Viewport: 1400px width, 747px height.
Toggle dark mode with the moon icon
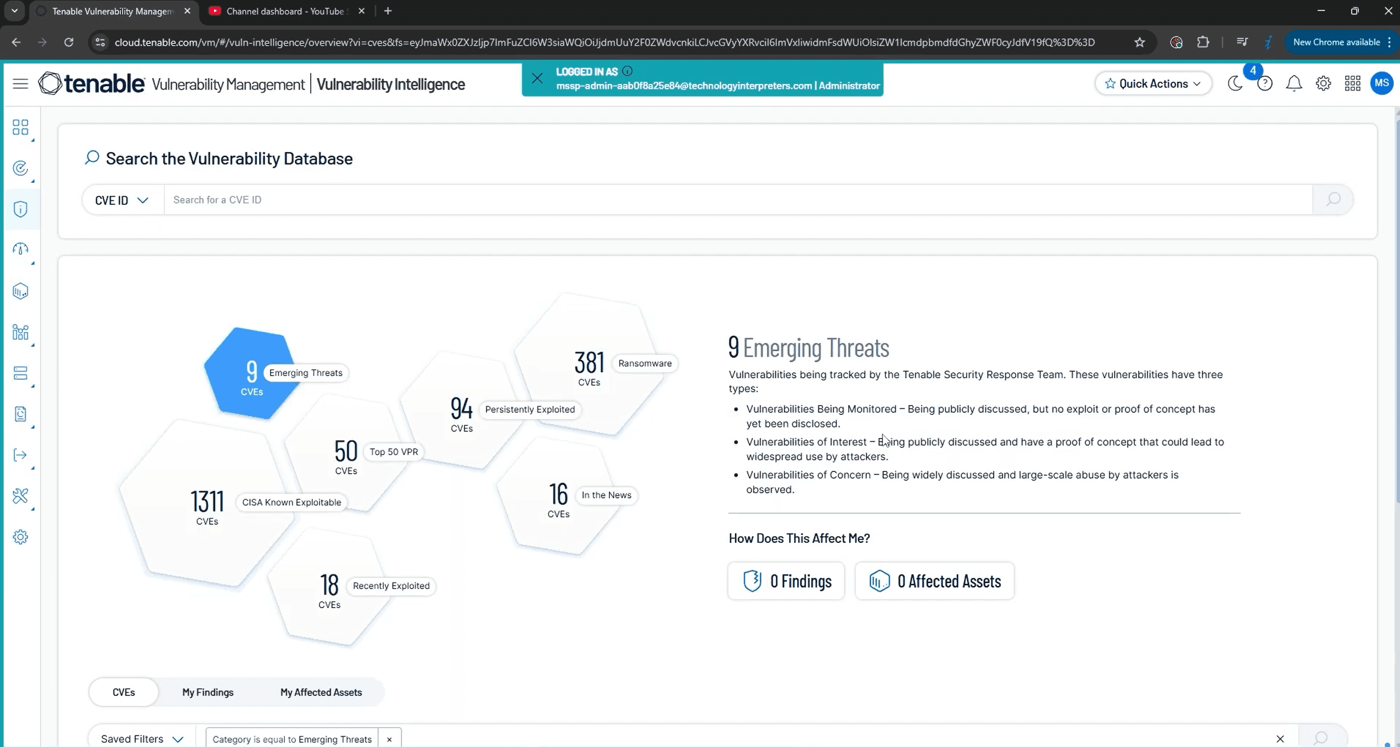tap(1235, 83)
